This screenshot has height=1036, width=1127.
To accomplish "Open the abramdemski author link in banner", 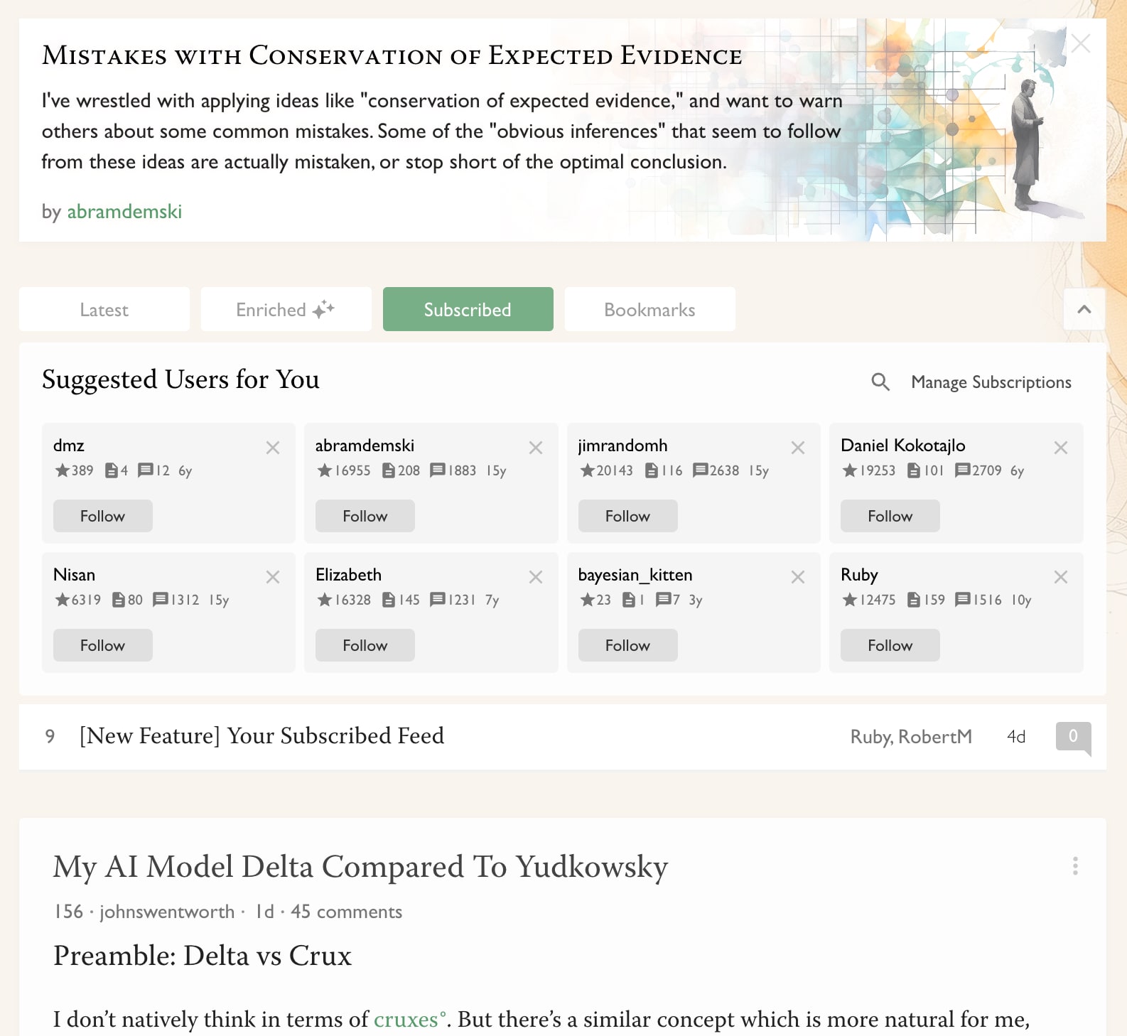I will (x=124, y=212).
